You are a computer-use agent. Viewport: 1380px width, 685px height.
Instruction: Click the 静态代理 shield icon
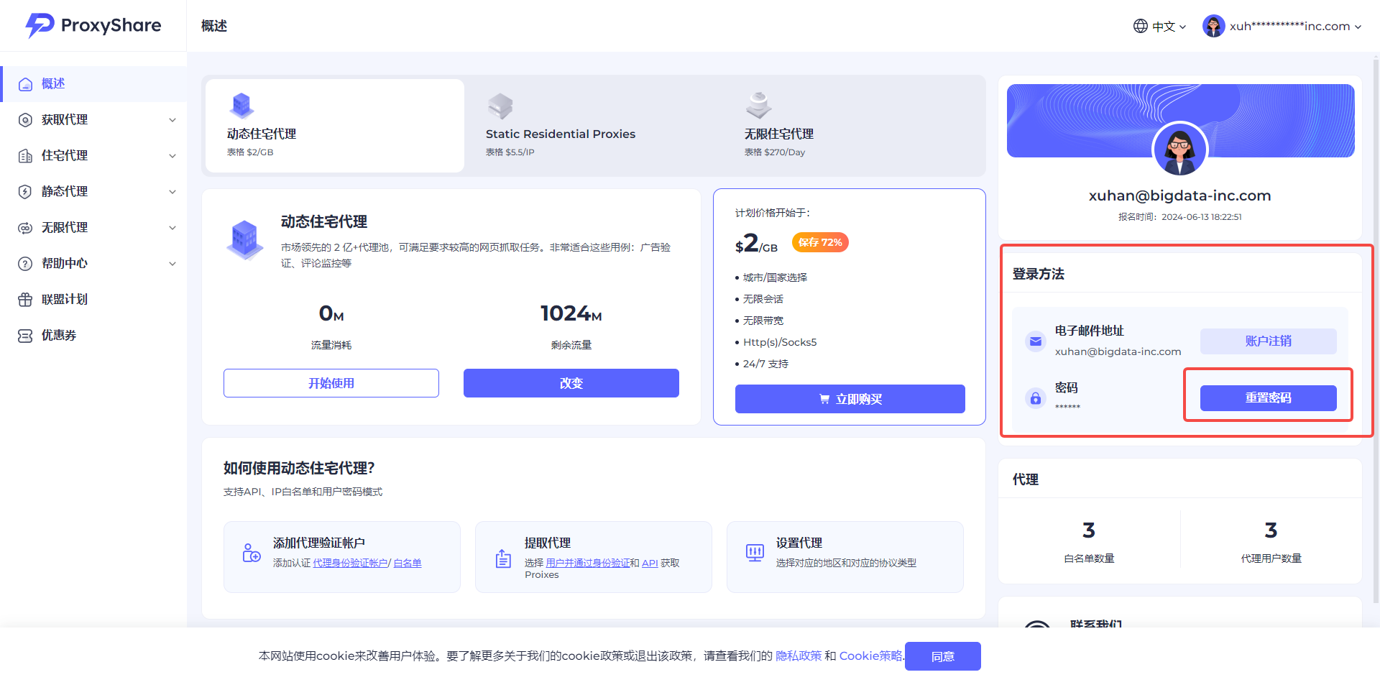25,192
